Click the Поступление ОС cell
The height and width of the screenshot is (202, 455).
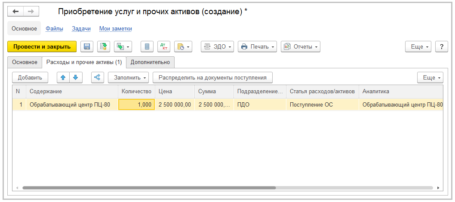pos(323,104)
